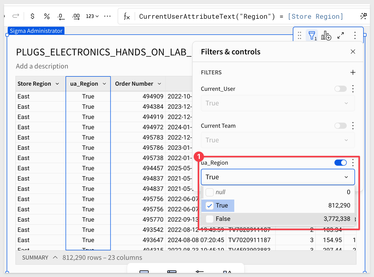
Task: Check the null value checkbox
Action: (210, 192)
